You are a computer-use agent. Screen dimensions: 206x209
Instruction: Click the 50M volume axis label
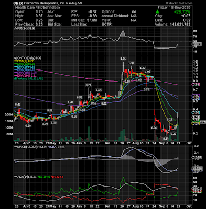click(10, 134)
